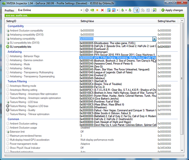Select 0x00000244 Zero G option
Image resolution: width=189 pixels, height=160 pixels.
tap(118, 67)
